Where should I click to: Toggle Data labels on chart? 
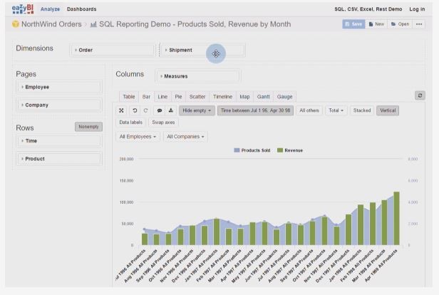click(130, 123)
